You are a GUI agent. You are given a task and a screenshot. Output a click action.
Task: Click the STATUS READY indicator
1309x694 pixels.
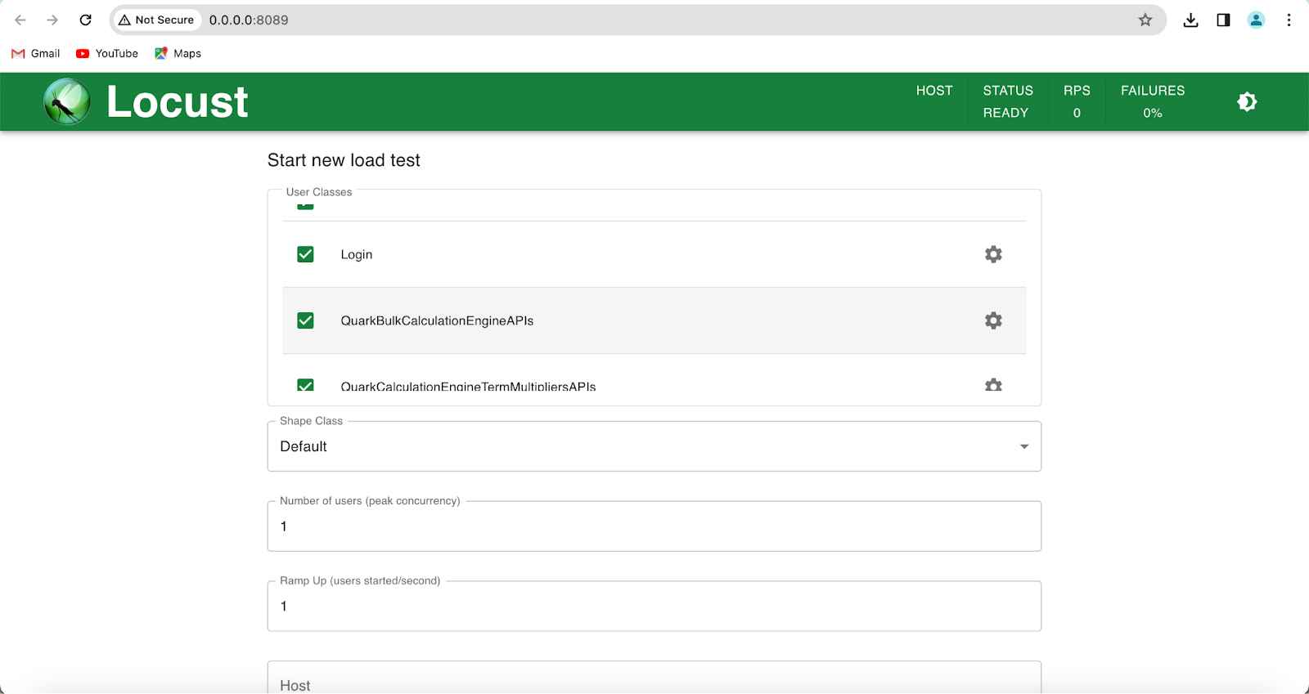tap(1007, 101)
